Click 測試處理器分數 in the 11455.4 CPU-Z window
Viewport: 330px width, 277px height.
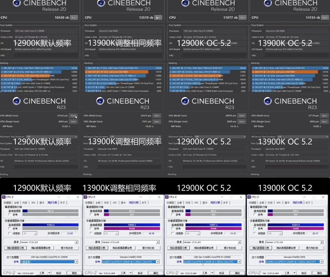point(15,248)
